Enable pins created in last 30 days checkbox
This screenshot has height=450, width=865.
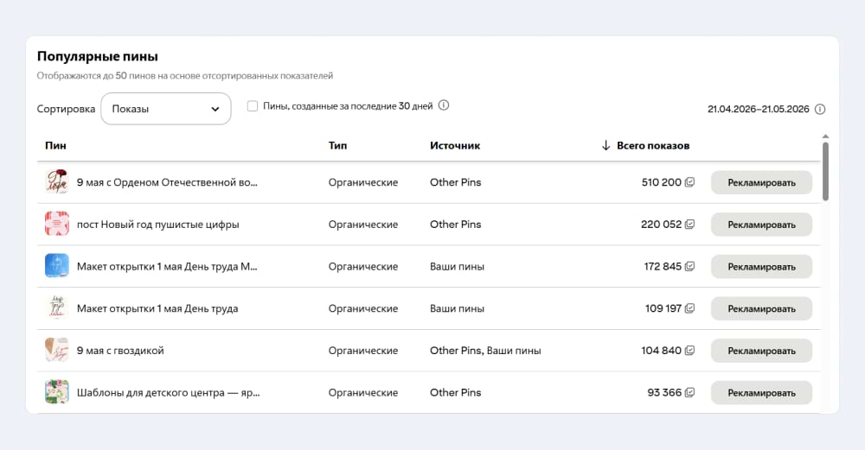252,105
